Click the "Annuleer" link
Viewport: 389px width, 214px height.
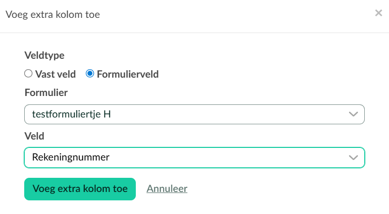tap(167, 189)
